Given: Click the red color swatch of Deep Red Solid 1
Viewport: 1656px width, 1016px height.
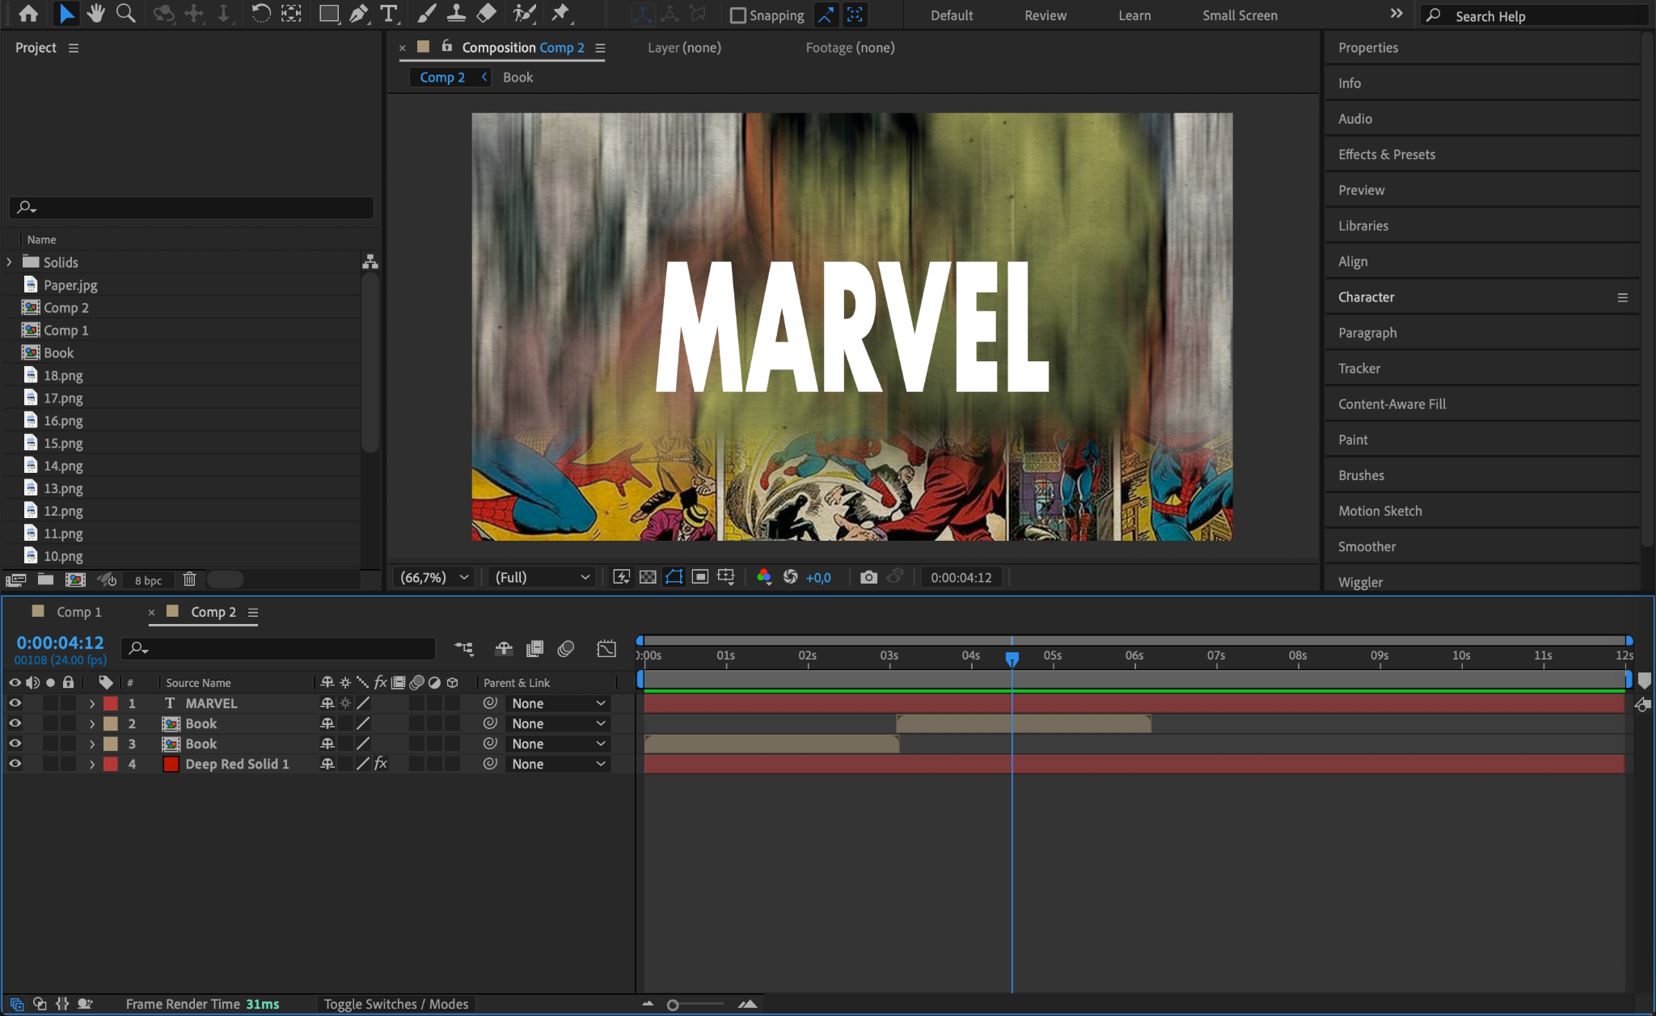Looking at the screenshot, I should tap(171, 764).
